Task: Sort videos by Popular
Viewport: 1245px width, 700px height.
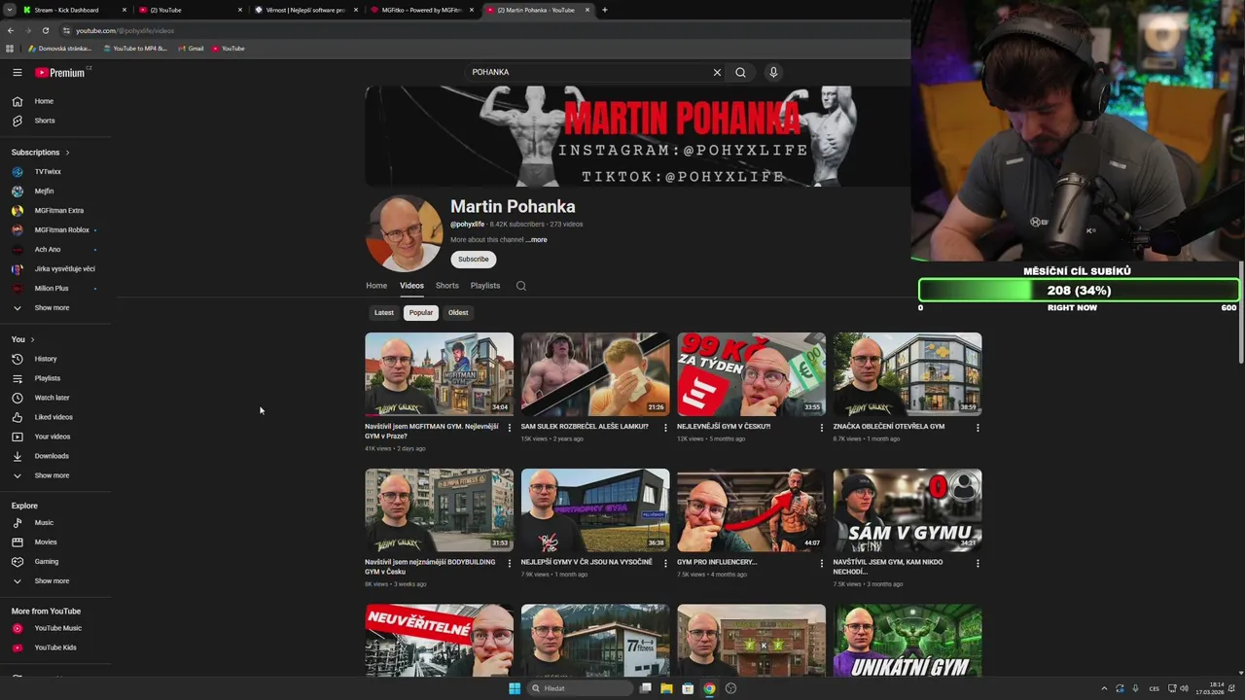Action: click(x=421, y=313)
